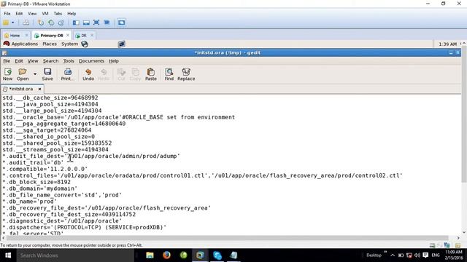This screenshot has height=262, width=467.
Task: Click the Cut toolbar icon
Action: 121,74
